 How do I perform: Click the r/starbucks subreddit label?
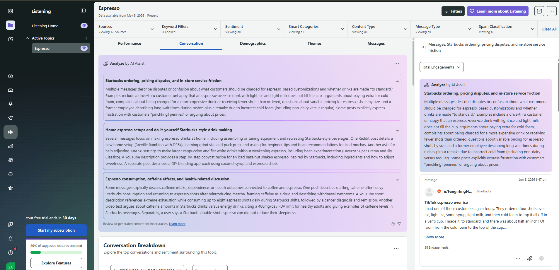[x=483, y=191]
